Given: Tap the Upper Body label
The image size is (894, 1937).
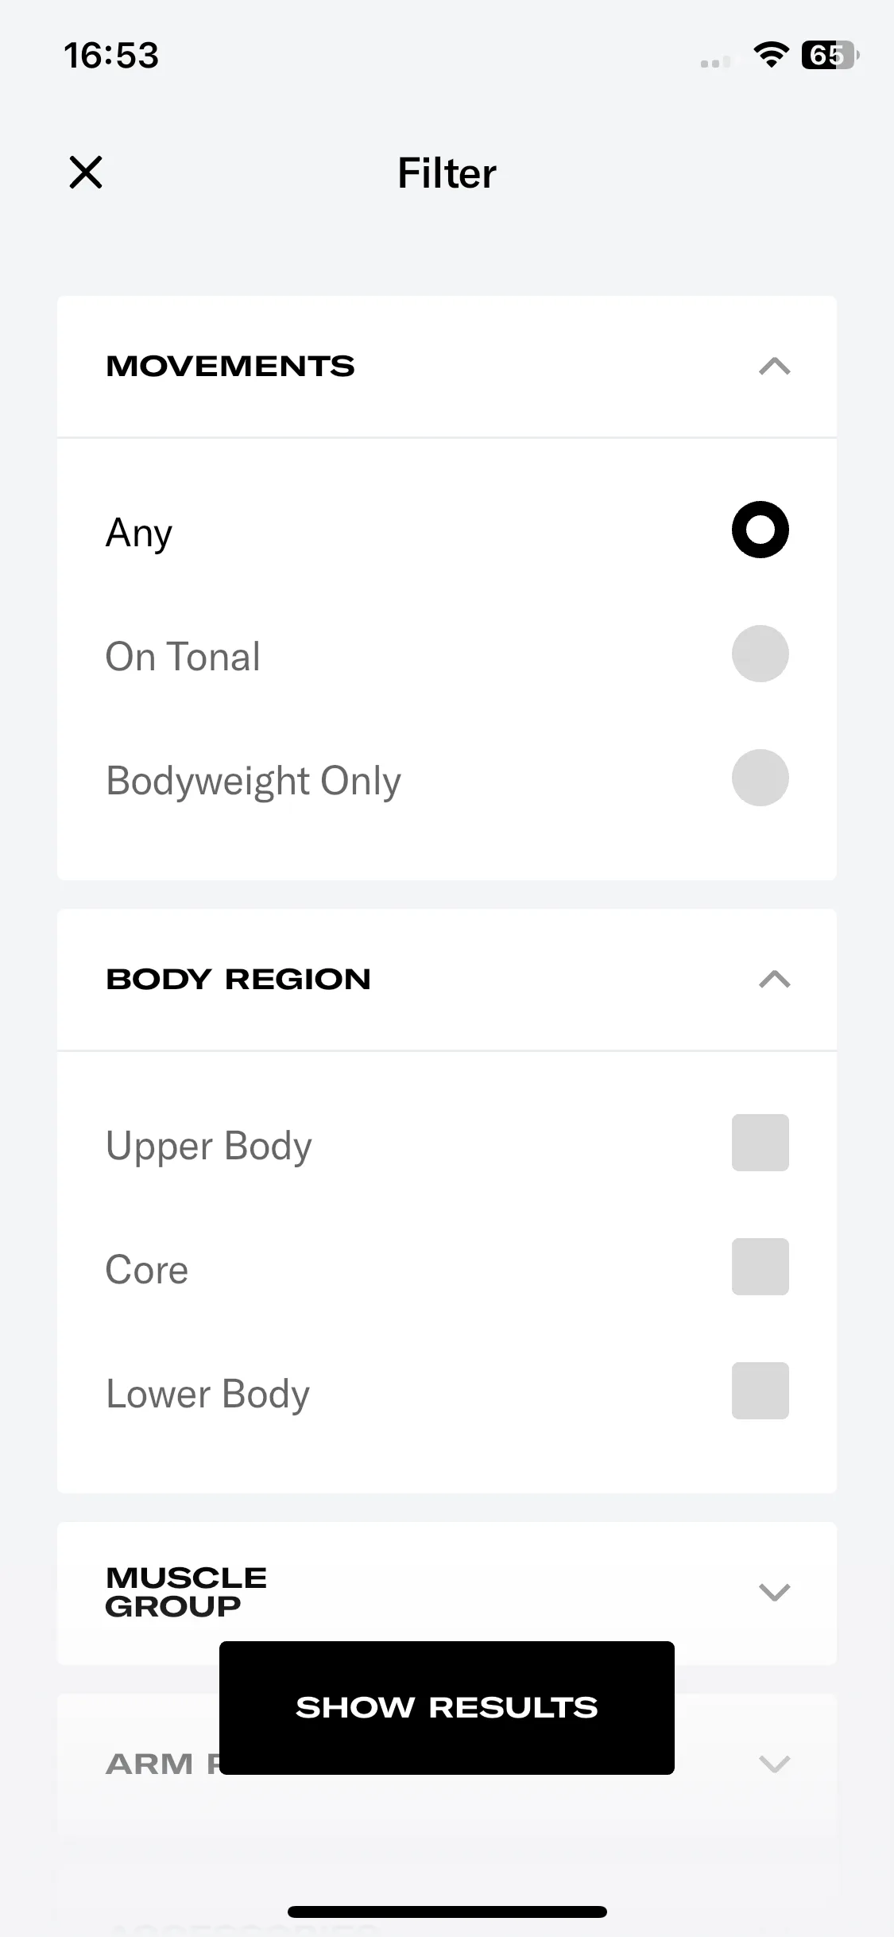Looking at the screenshot, I should [x=209, y=1146].
